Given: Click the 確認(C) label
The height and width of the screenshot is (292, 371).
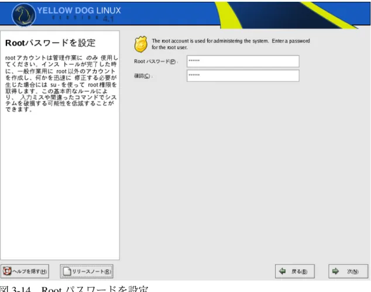Looking at the screenshot, I should [142, 76].
